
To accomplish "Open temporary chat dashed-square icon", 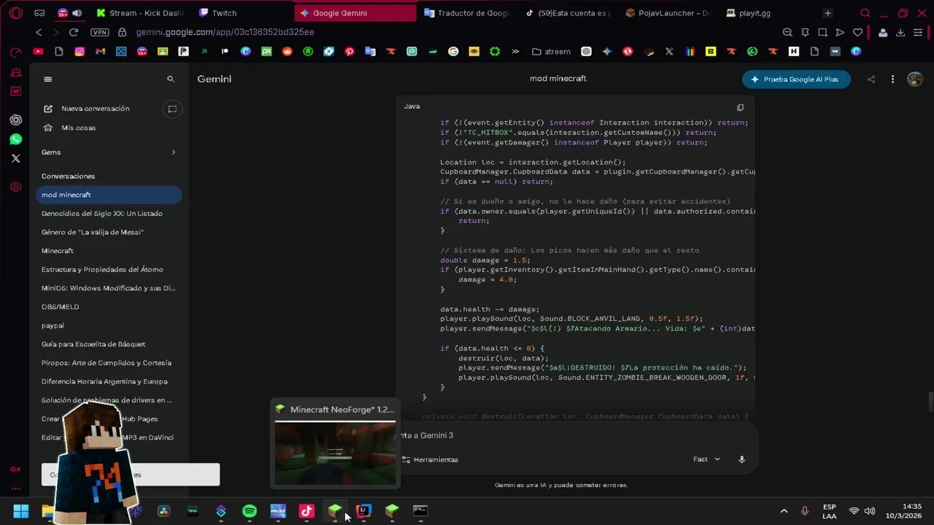I will pos(172,109).
